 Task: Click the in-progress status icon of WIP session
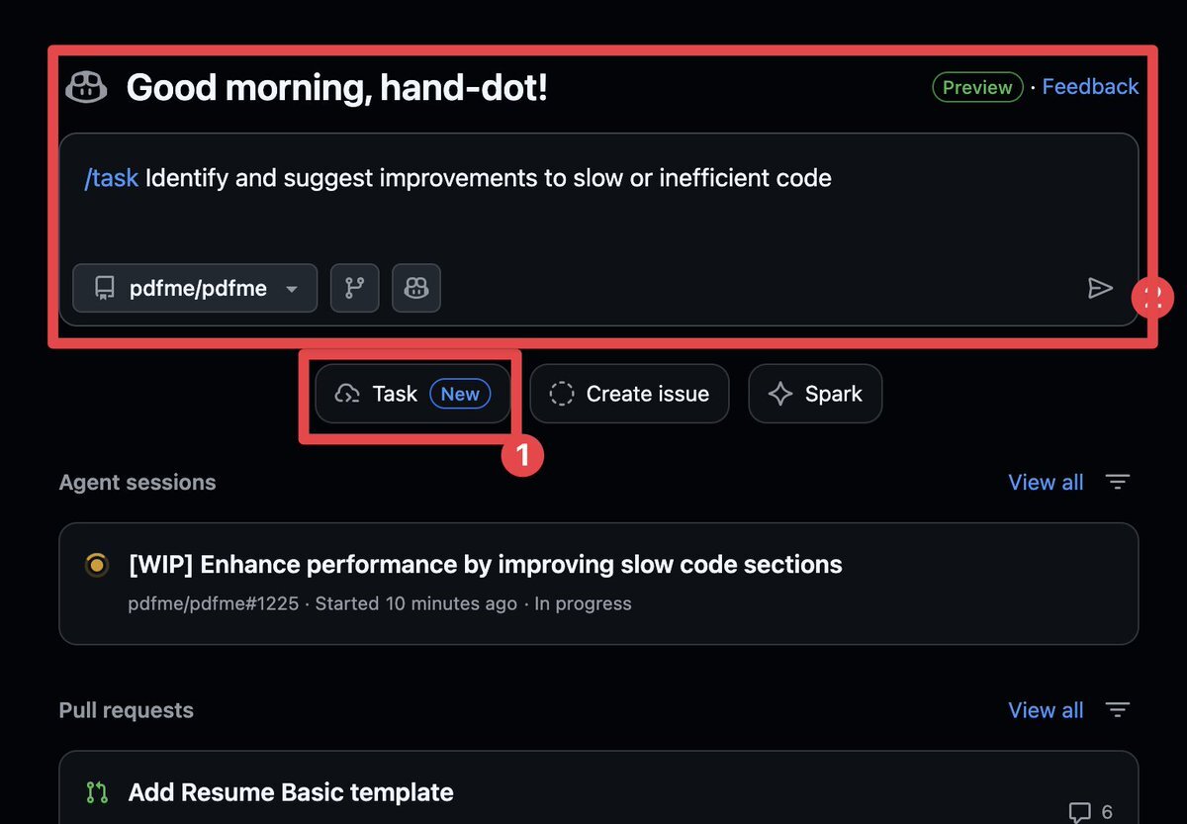pos(97,565)
